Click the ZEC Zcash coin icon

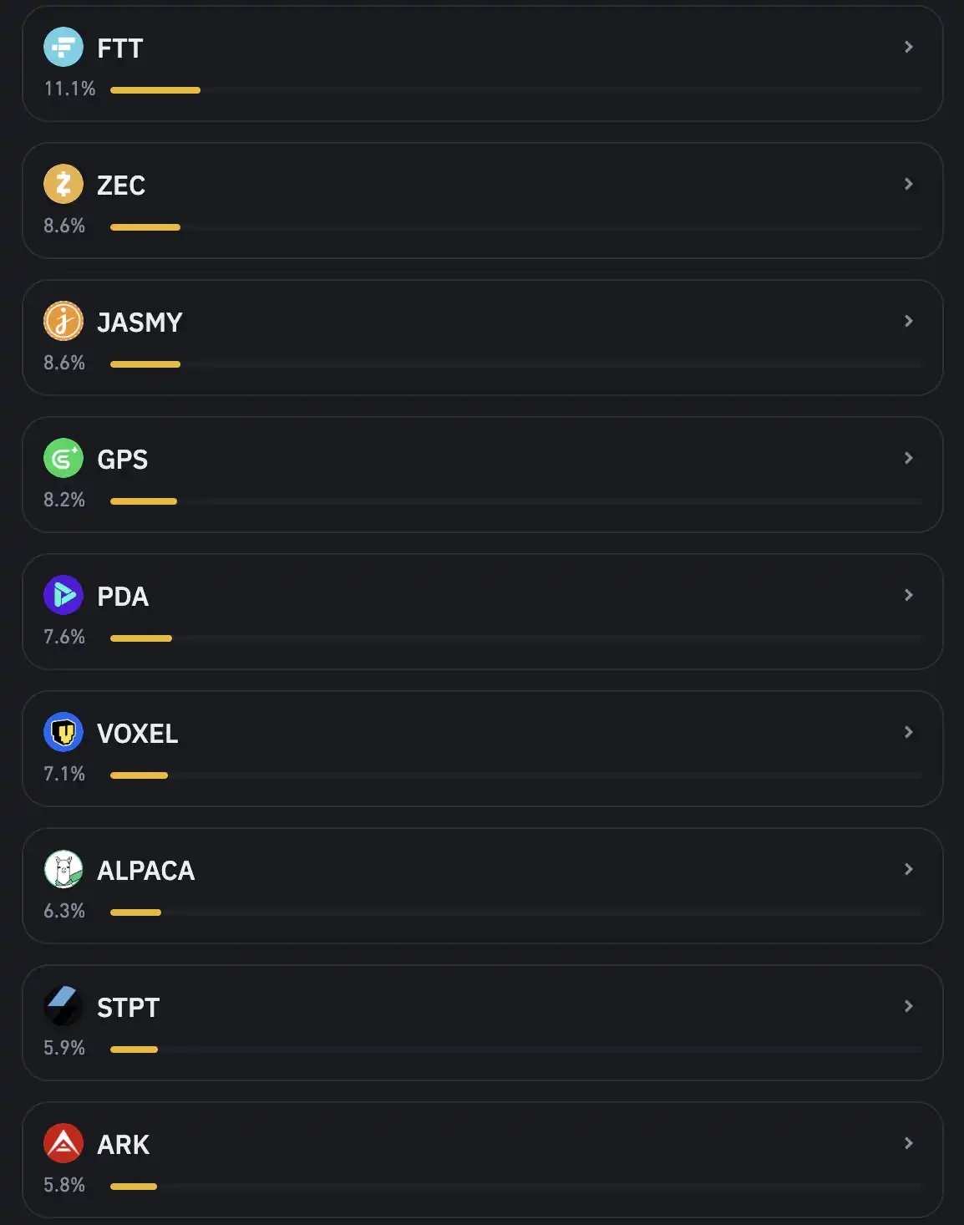point(63,185)
